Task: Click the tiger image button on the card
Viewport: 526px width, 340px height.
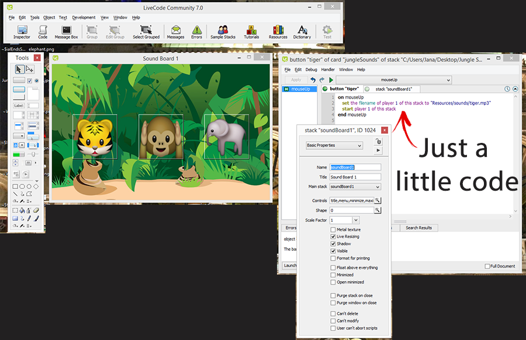Action: [x=95, y=136]
